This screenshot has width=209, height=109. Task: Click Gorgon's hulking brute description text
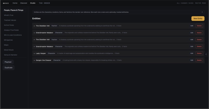(89, 60)
